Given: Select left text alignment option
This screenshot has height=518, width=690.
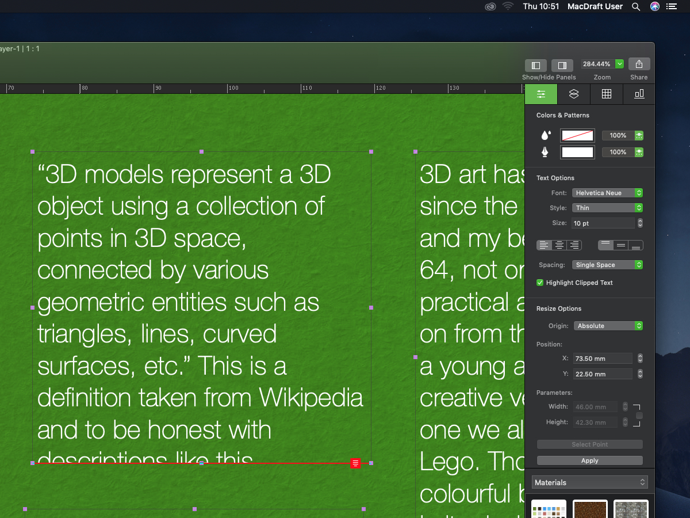Looking at the screenshot, I should pyautogui.click(x=544, y=245).
